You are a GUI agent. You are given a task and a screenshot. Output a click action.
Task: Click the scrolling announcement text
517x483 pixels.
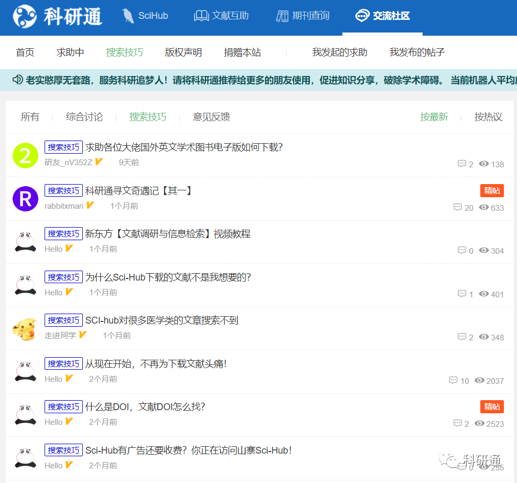tap(271, 80)
